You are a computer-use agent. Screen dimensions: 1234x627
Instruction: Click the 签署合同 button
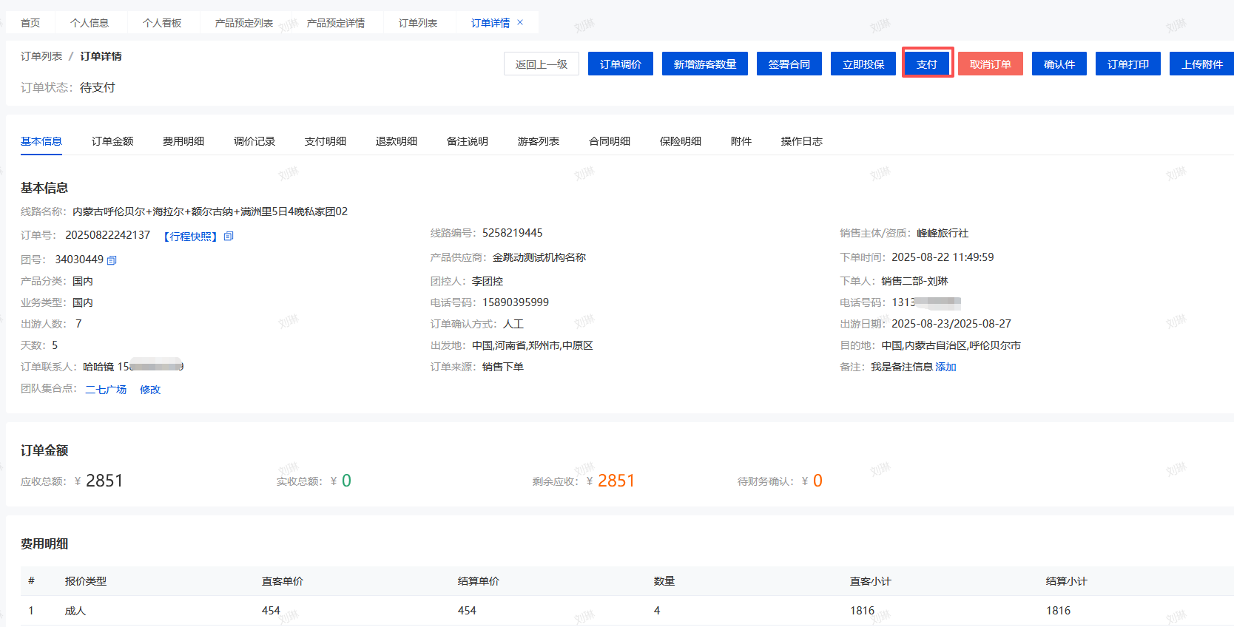tap(789, 64)
